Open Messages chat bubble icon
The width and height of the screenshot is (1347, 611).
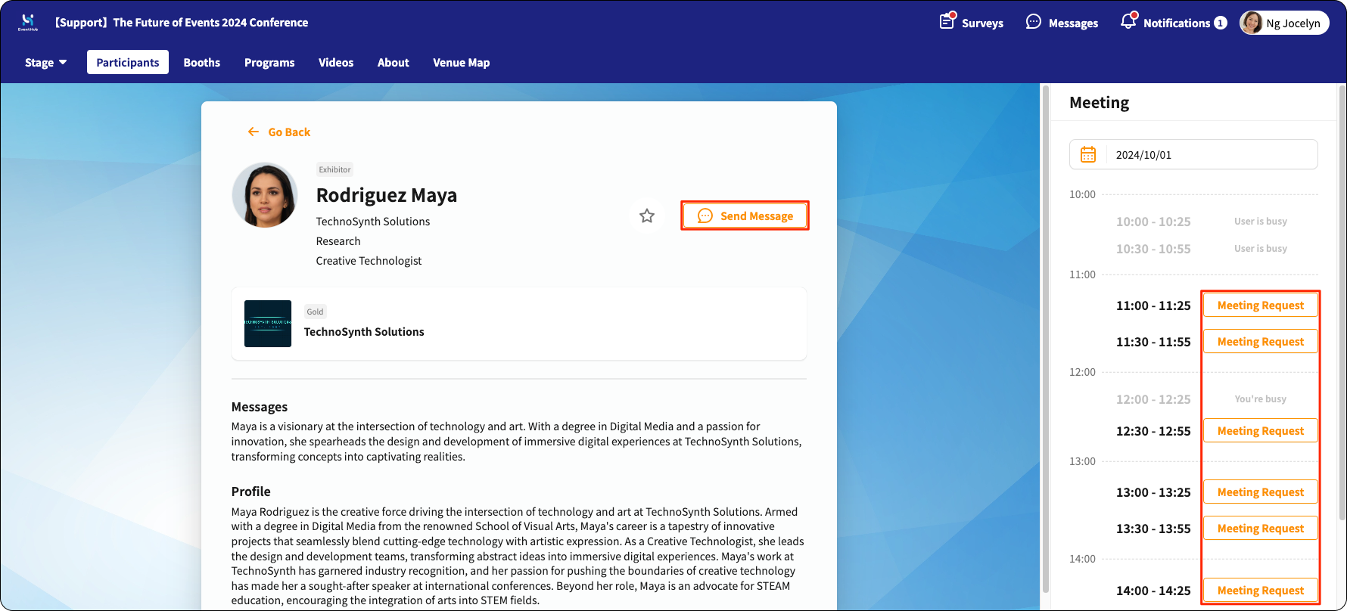coord(1034,22)
